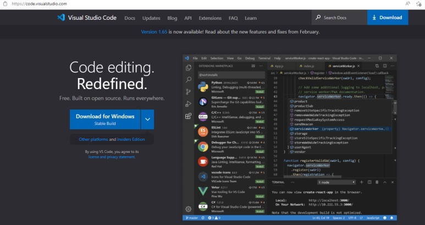Open the Updates nav item
Image resolution: width=425 pixels, height=225 pixels.
[x=151, y=18]
